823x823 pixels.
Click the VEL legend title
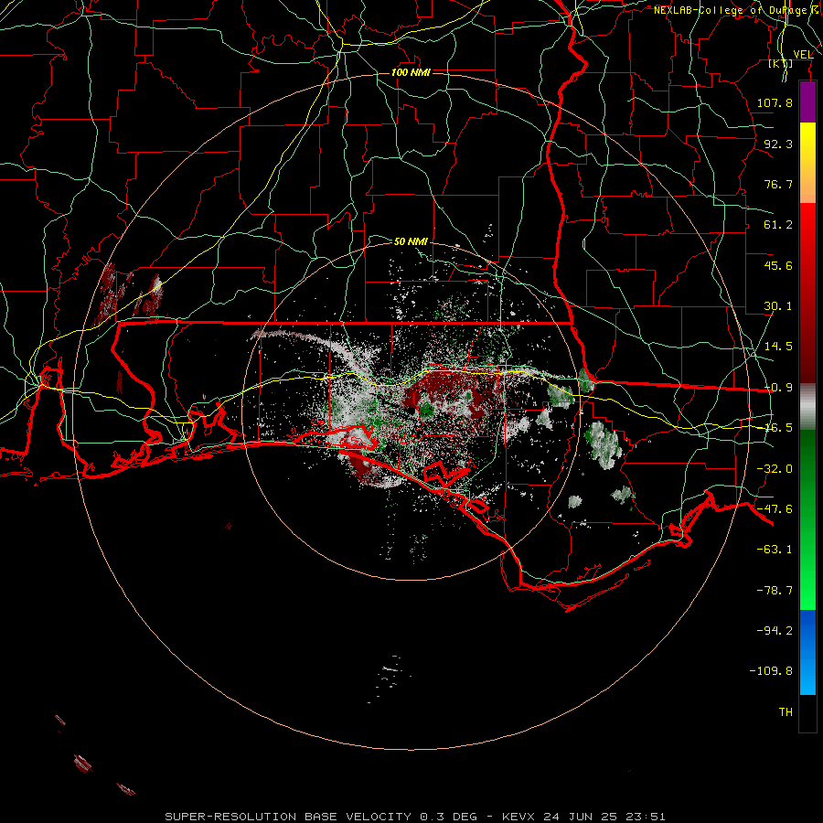tap(803, 54)
